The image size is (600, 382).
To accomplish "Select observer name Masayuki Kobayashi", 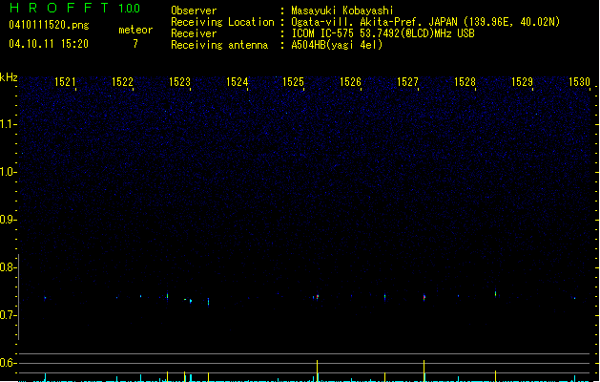I will [342, 11].
